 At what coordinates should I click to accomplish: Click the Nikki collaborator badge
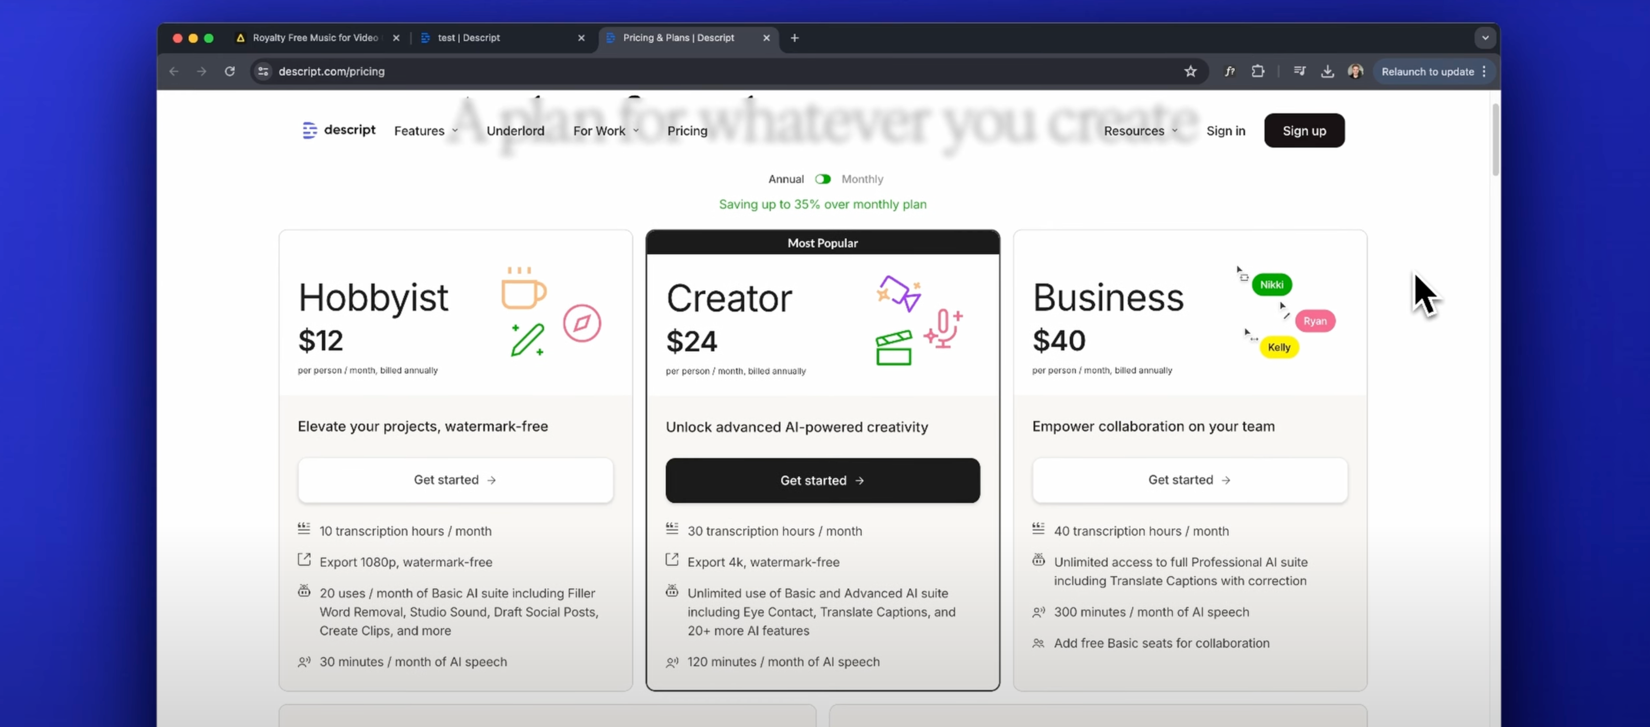1271,285
